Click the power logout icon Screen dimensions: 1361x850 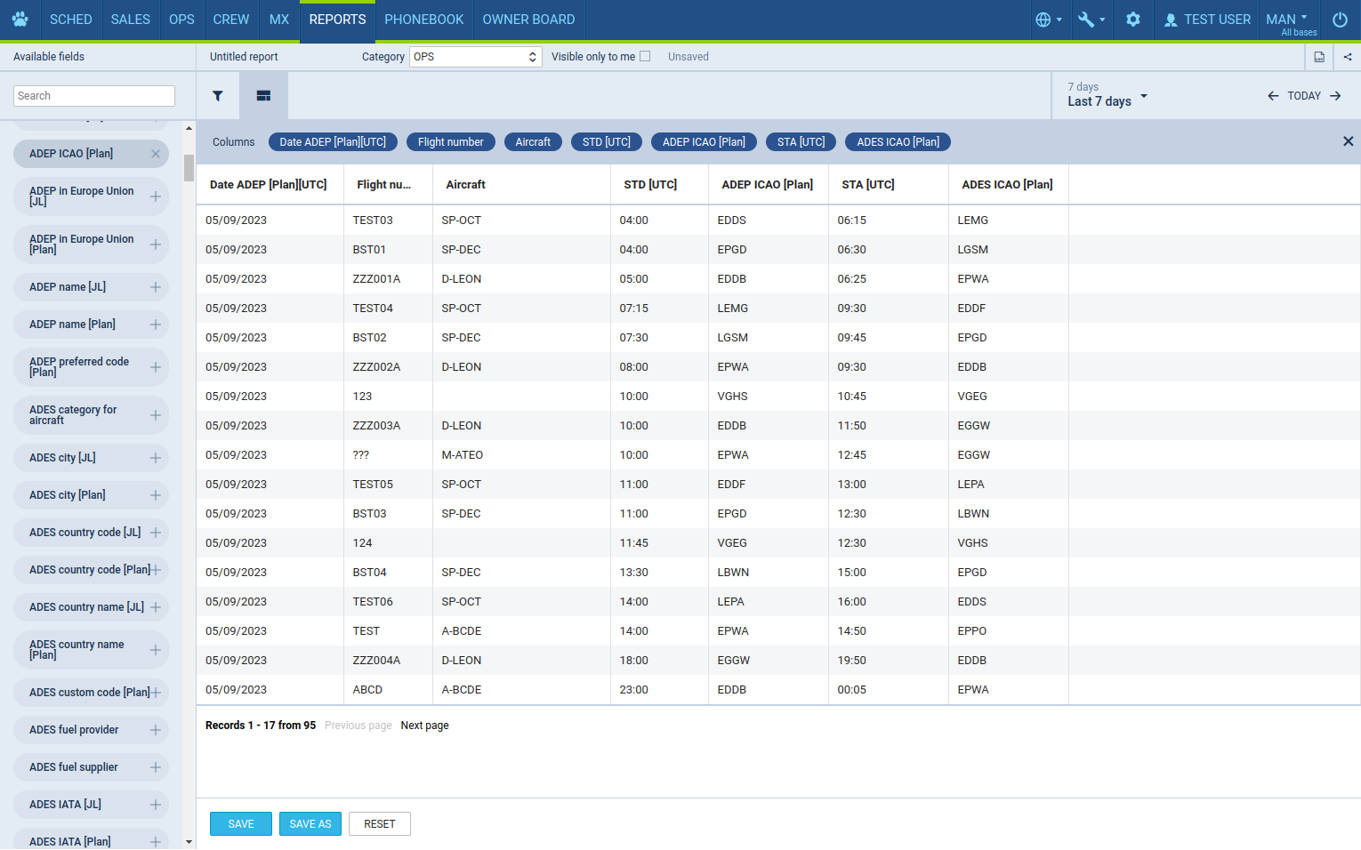(1340, 20)
